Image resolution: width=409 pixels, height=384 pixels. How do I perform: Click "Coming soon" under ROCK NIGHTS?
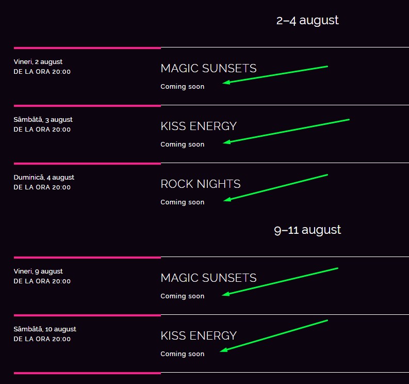coord(182,202)
